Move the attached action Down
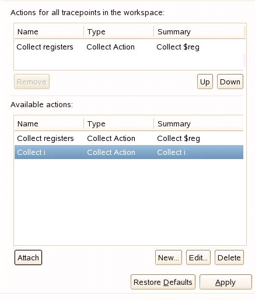 pos(230,82)
